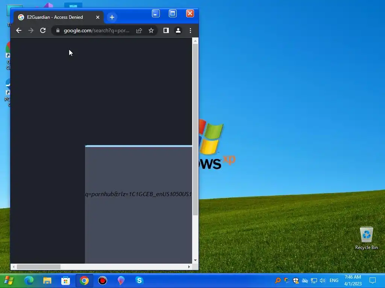Close the E2Guardian tab
385x288 pixels.
point(98,17)
